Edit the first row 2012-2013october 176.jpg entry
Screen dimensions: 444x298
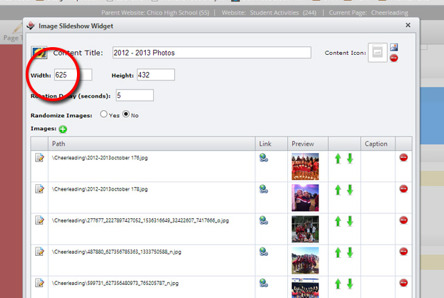point(40,158)
